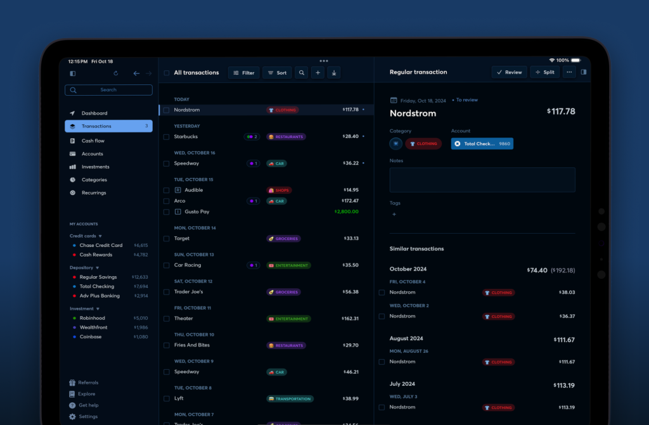The width and height of the screenshot is (649, 425).
Task: Open transaction search with the magnifier icon
Action: [302, 73]
